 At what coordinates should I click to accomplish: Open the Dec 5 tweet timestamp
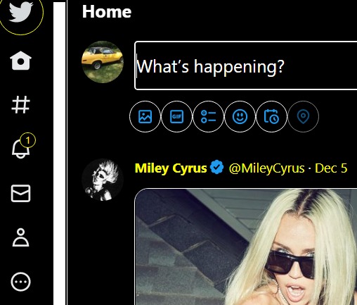coord(331,168)
